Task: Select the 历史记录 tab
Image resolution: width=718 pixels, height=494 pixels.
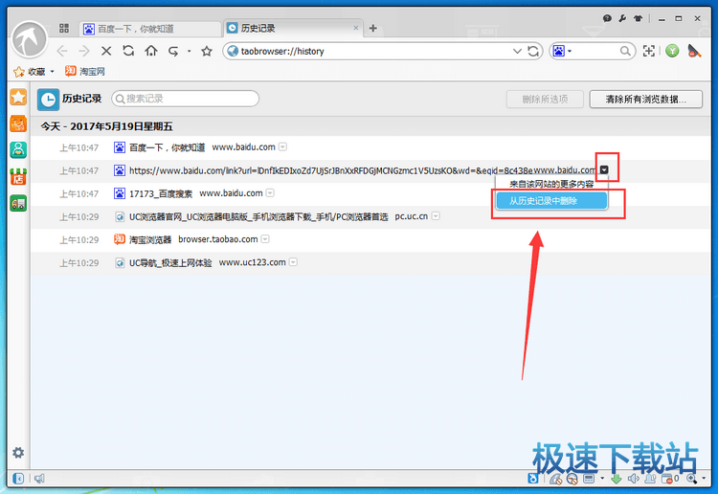Action: (x=293, y=29)
